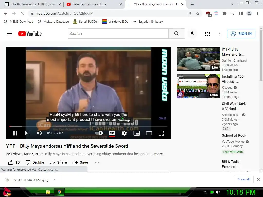The width and height of the screenshot is (263, 197).
Task: Mute the video volume speaker icon
Action: (x=39, y=133)
